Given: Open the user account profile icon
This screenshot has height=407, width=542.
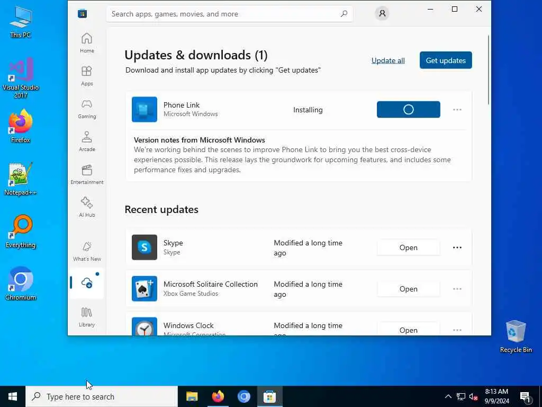Looking at the screenshot, I should pos(382,13).
